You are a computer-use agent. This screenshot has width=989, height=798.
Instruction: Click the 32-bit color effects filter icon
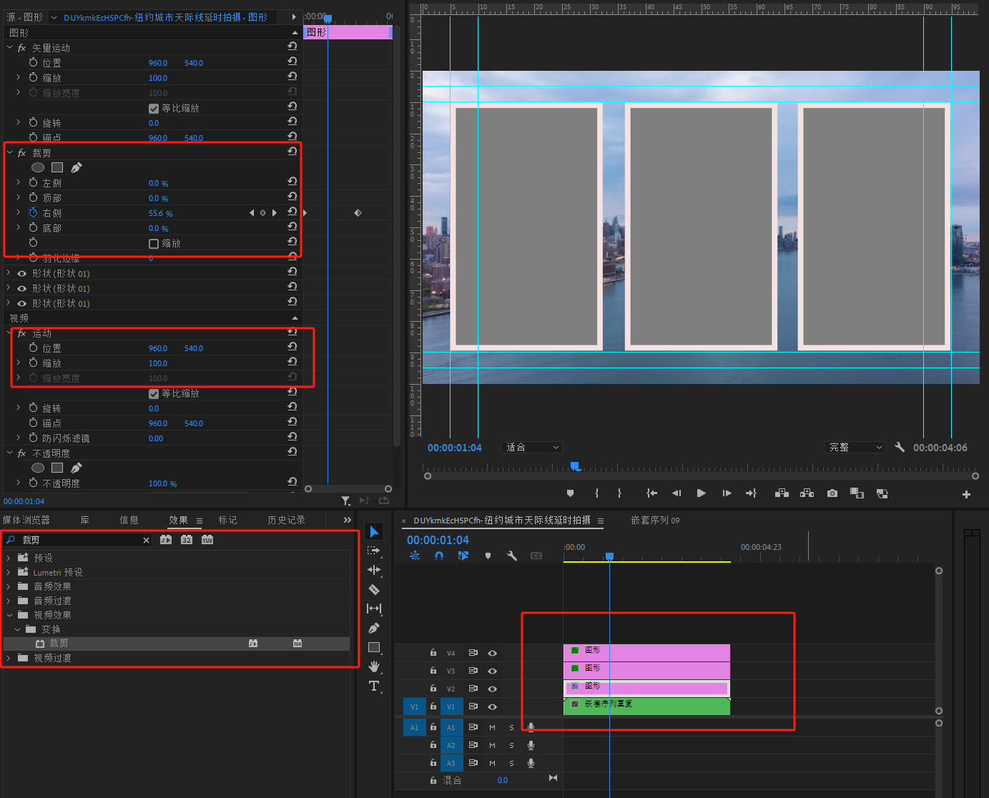coord(187,540)
